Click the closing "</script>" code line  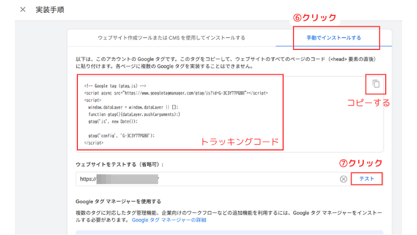pos(94,143)
